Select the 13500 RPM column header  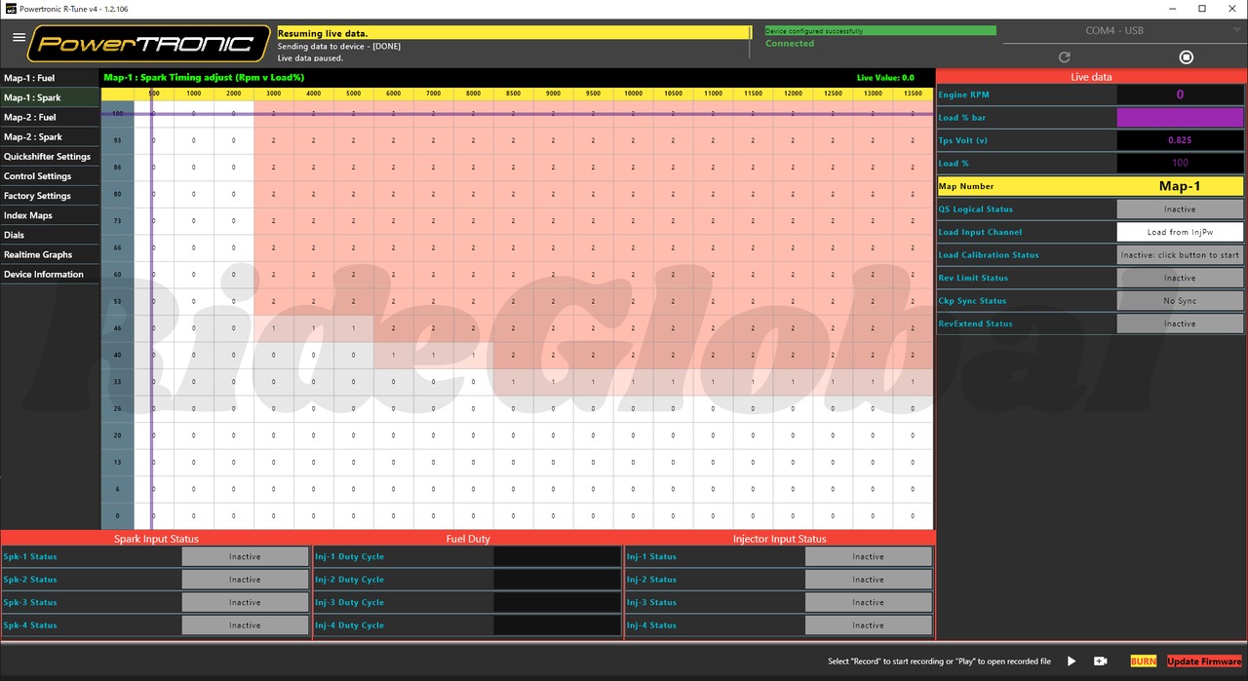[914, 94]
